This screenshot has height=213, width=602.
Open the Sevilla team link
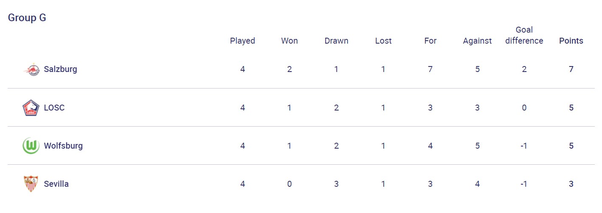(x=56, y=184)
